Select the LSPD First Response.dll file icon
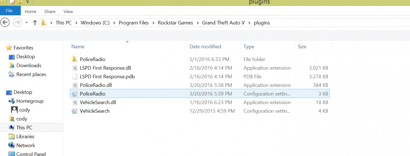This screenshot has height=156, width=410. [75, 68]
